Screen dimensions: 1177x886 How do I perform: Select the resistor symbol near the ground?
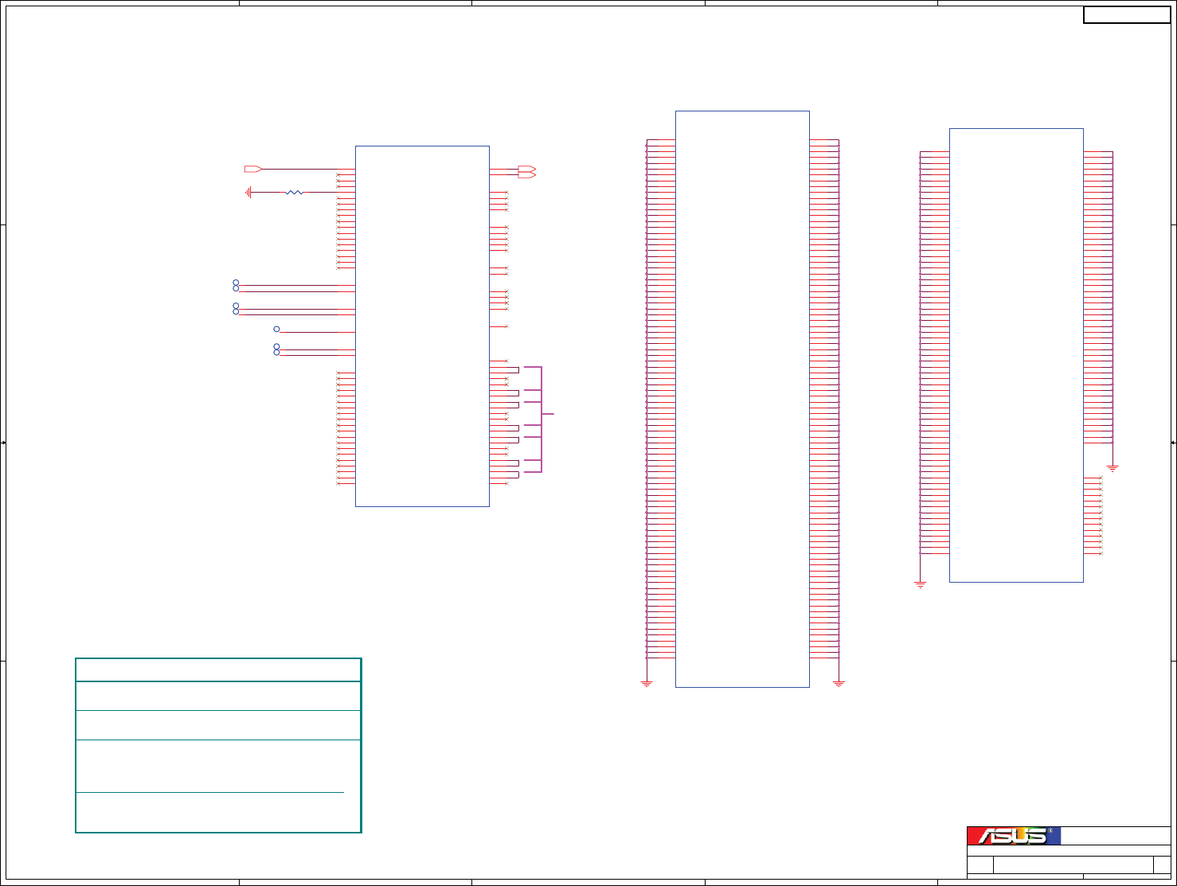(x=295, y=192)
